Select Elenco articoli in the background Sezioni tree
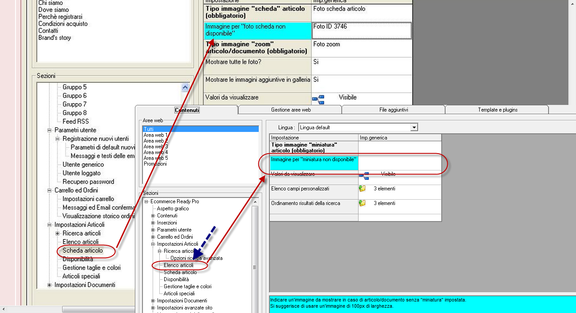The height and width of the screenshot is (313, 576). (x=80, y=242)
